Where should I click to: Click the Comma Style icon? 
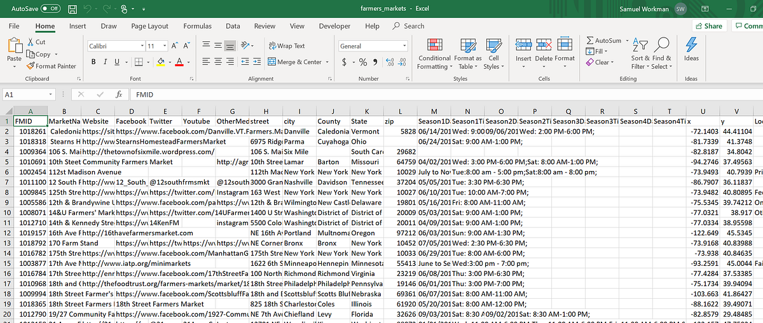click(375, 62)
